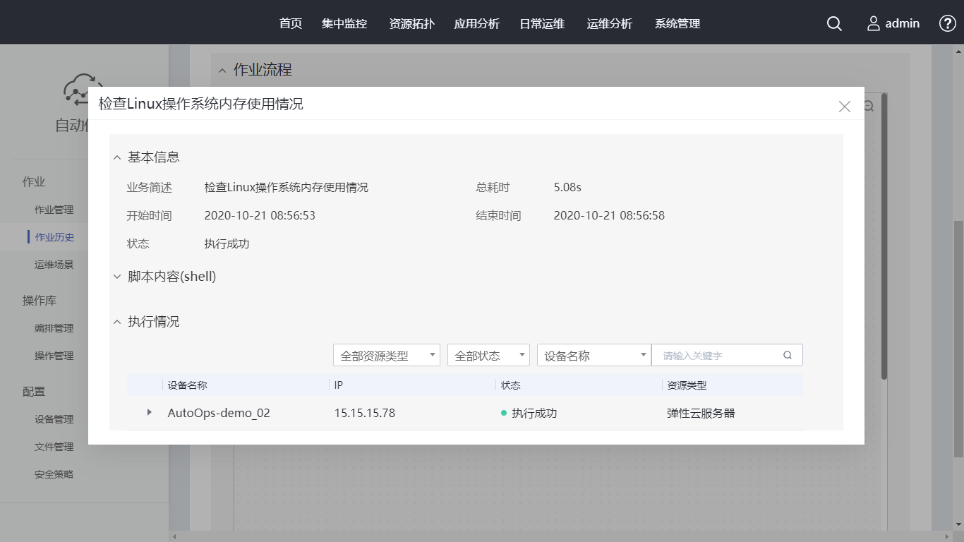Click the search icon in keyword field
Image resolution: width=964 pixels, height=542 pixels.
pos(788,356)
